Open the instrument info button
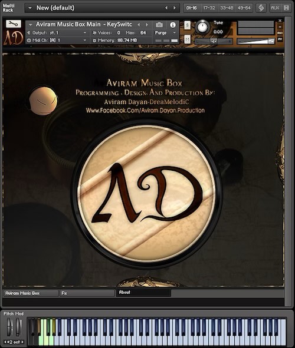Image resolution: width=295 pixels, height=348 pixels. [173, 25]
